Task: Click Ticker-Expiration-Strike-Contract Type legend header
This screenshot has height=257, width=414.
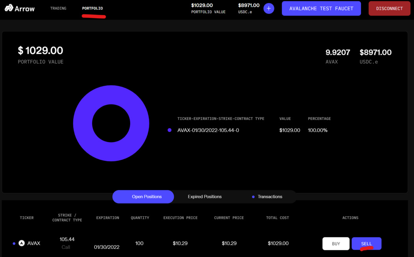Action: click(221, 119)
